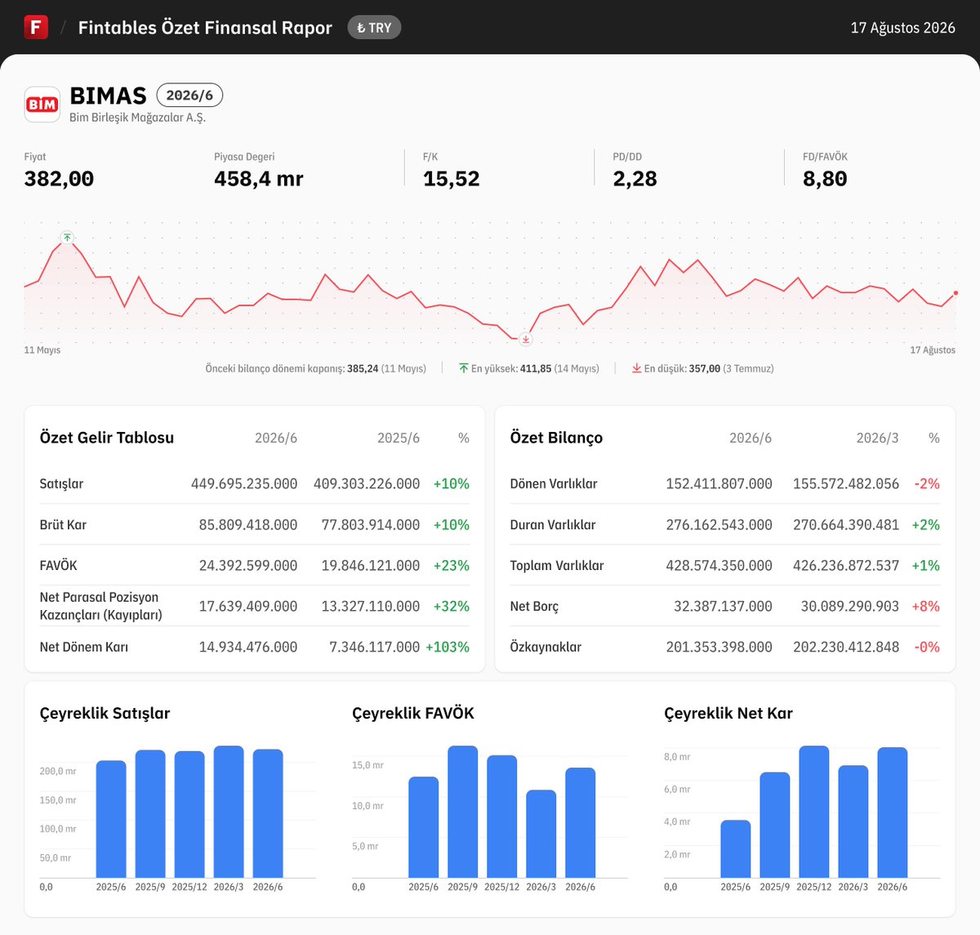Click the BIMAS ticker title
The height and width of the screenshot is (935, 980).
coord(109,96)
